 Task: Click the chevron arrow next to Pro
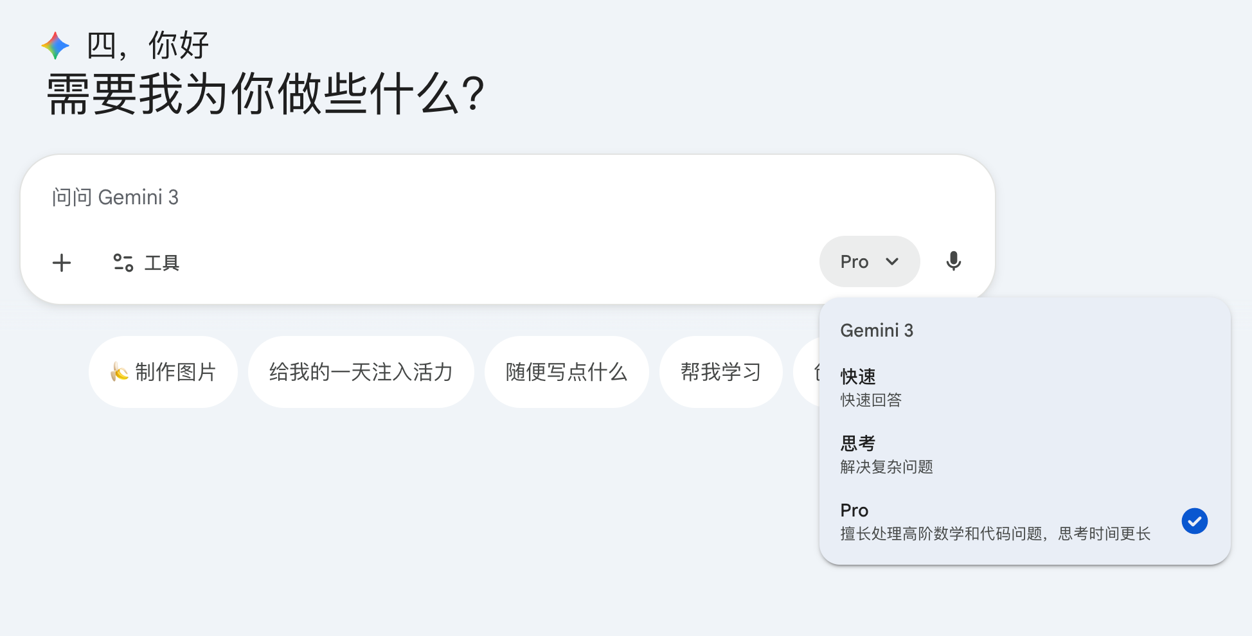[892, 261]
